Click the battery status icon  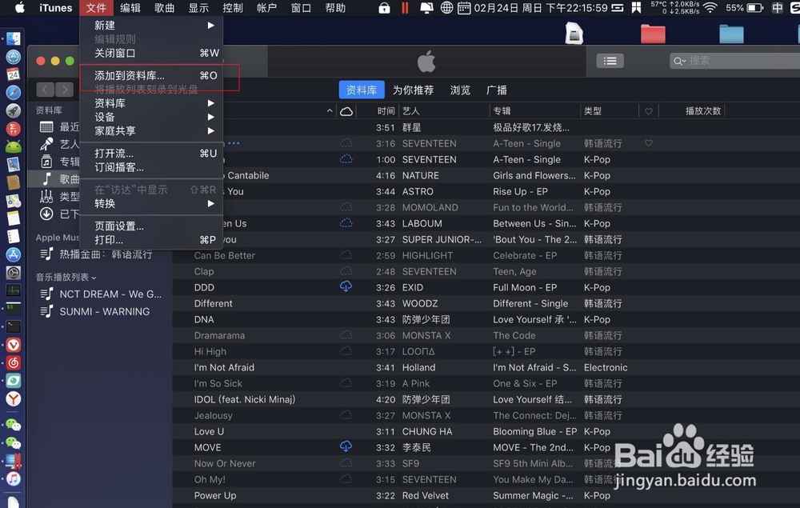point(754,8)
